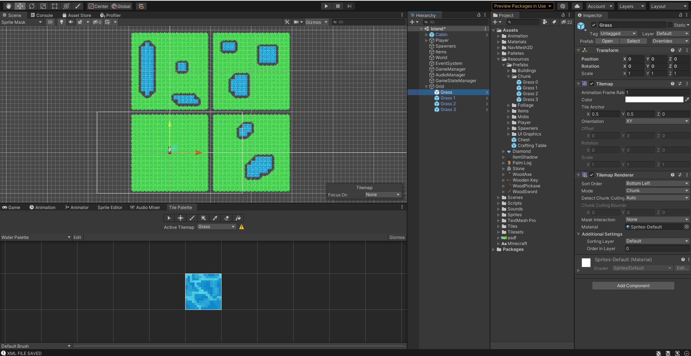Select tile palette Flood fill bucket tool

(x=238, y=218)
